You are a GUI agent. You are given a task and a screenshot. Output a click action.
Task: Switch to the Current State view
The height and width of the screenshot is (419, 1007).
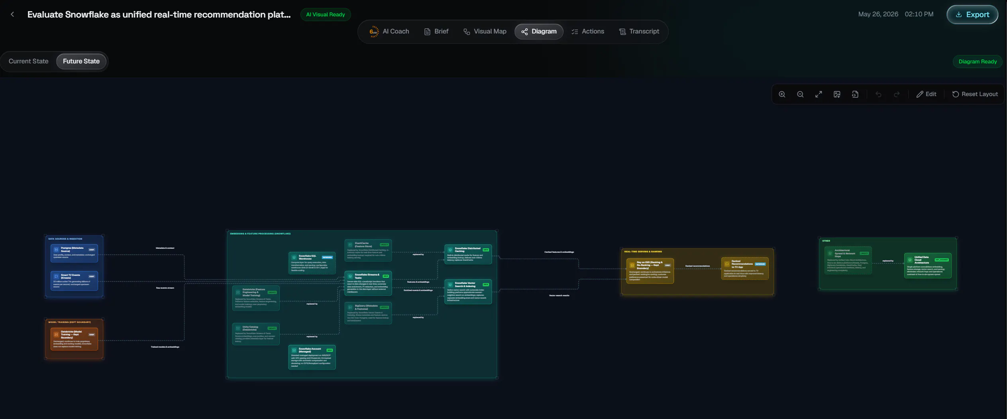pyautogui.click(x=29, y=61)
